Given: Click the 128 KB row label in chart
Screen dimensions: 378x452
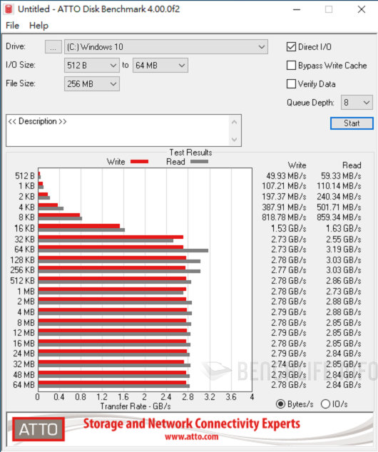Looking at the screenshot, I should tap(23, 260).
